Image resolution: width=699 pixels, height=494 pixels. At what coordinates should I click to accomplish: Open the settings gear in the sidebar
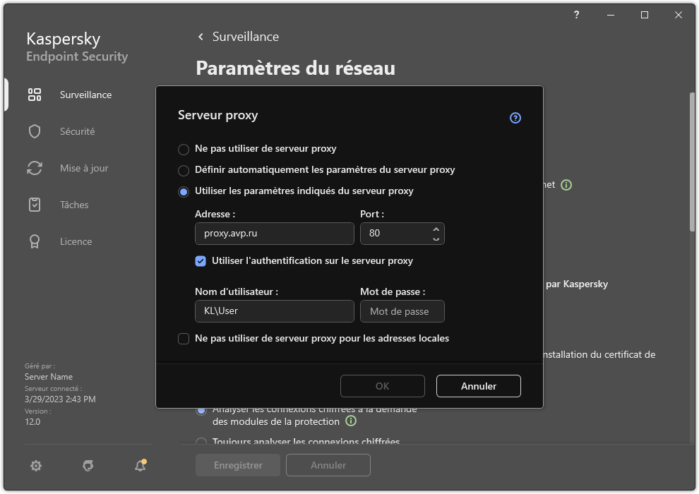[x=35, y=466]
